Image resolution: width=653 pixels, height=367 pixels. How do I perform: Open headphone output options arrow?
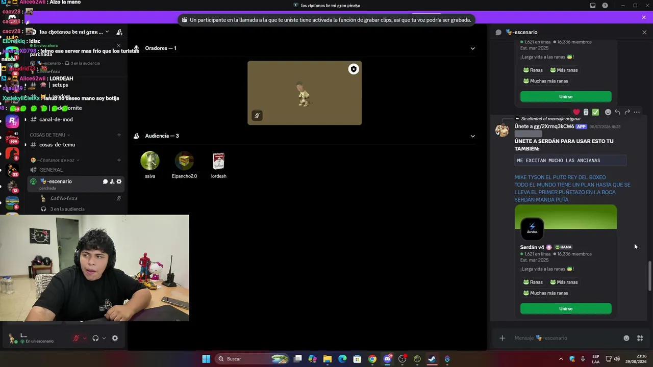tap(104, 338)
